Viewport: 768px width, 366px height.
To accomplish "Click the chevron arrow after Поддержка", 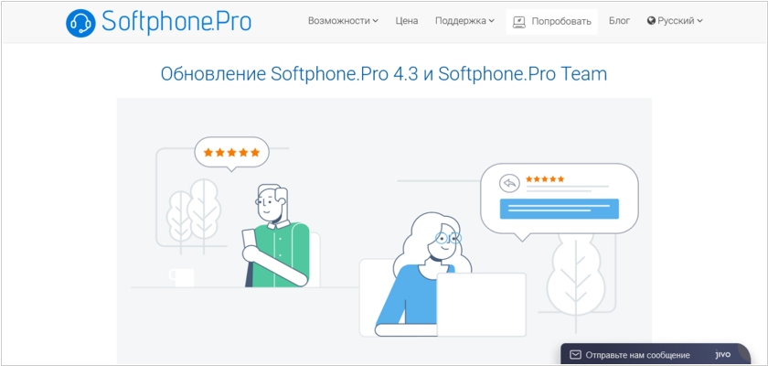I will (492, 21).
